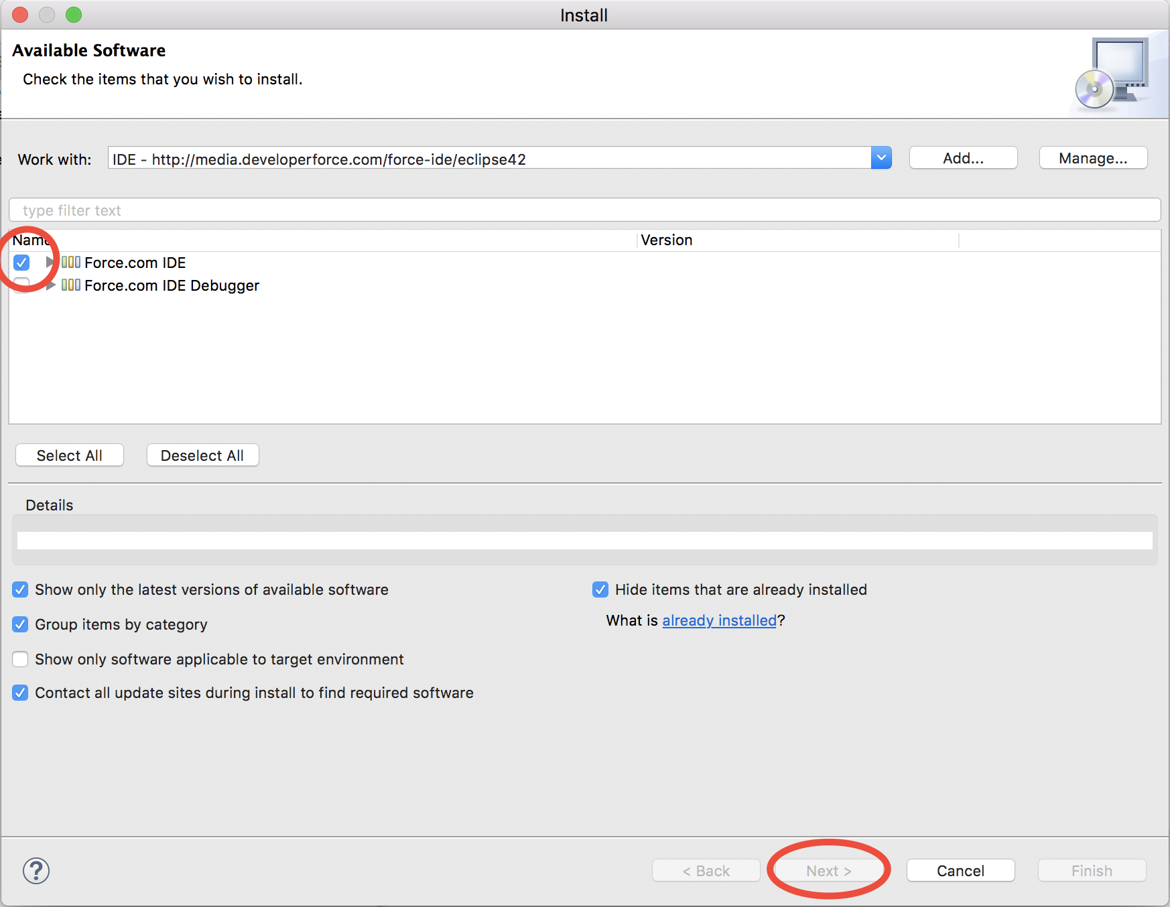1170x907 pixels.
Task: Enable Show only software applicable to target environment
Action: pyautogui.click(x=20, y=659)
